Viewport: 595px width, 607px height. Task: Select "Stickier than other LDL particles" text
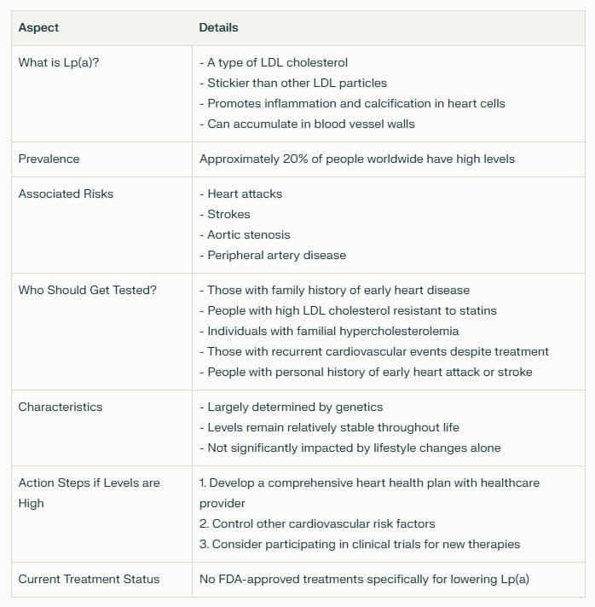[293, 83]
